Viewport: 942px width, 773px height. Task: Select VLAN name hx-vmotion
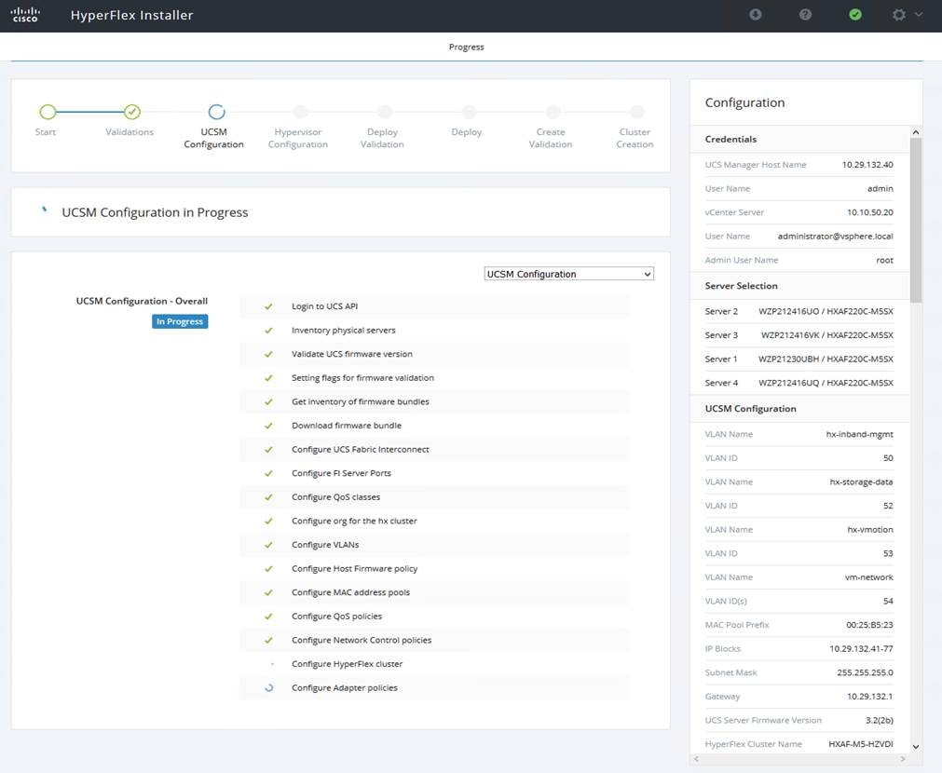[x=870, y=529]
